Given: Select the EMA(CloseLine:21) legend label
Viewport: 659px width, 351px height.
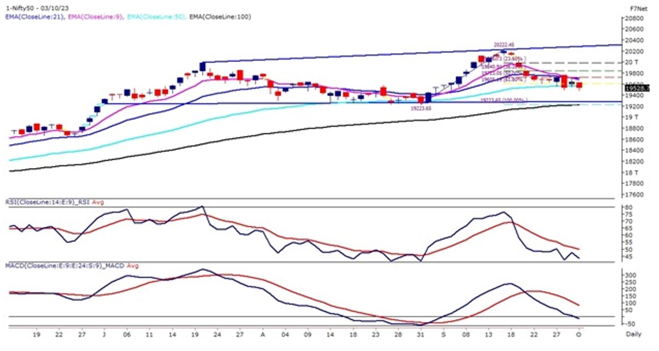Looking at the screenshot, I should [37, 17].
